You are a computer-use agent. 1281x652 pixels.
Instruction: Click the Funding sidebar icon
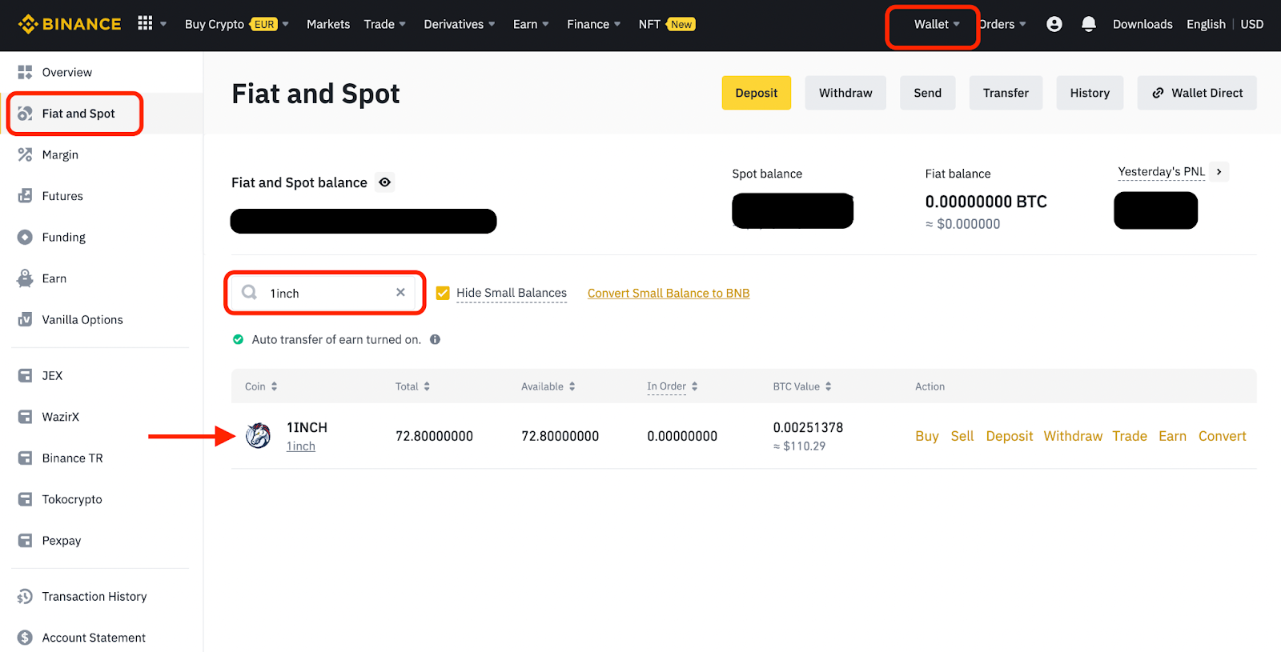pyautogui.click(x=25, y=237)
